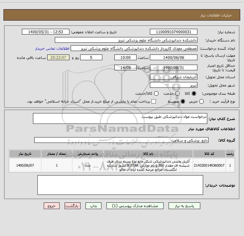Select the خدمت radio button
Viewport: 244px width, 236px height.
tap(177, 93)
